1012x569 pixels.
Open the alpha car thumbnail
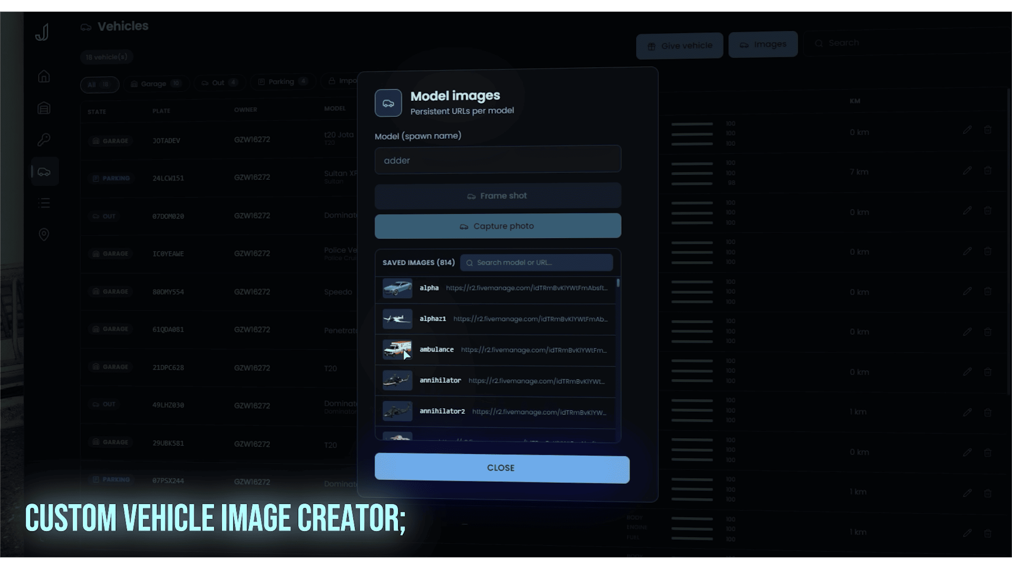click(397, 288)
